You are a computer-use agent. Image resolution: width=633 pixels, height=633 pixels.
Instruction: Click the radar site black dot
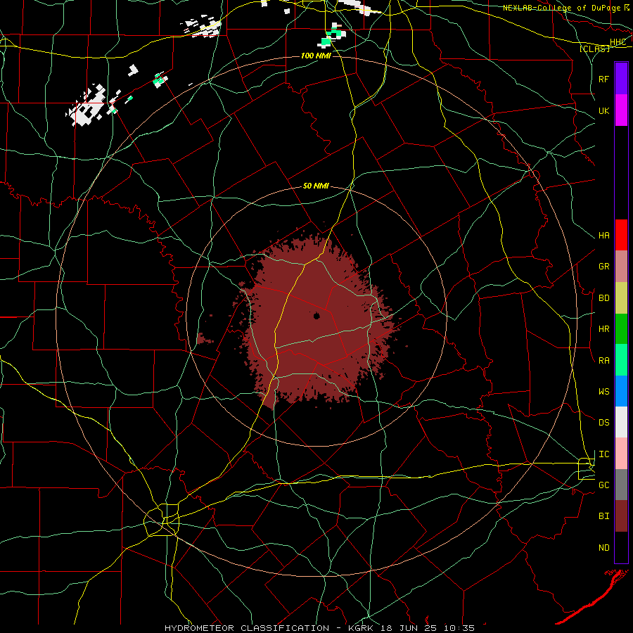(x=316, y=316)
